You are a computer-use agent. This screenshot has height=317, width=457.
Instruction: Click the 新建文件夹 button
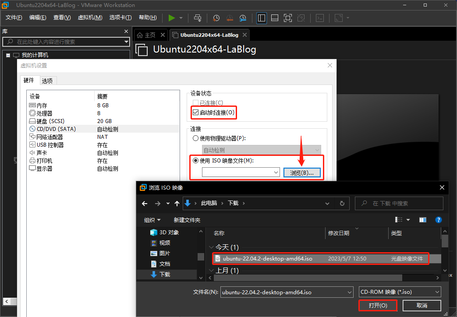coord(187,220)
